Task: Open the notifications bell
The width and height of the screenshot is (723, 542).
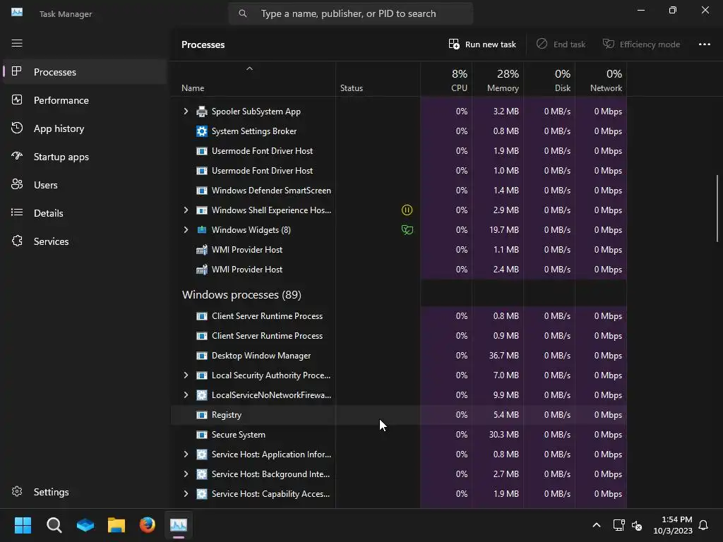Action: (x=703, y=525)
